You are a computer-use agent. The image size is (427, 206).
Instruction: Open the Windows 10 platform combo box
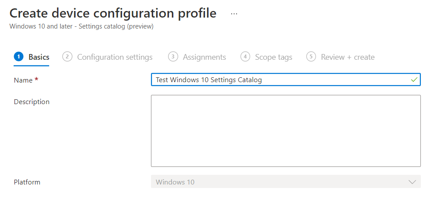281,182
